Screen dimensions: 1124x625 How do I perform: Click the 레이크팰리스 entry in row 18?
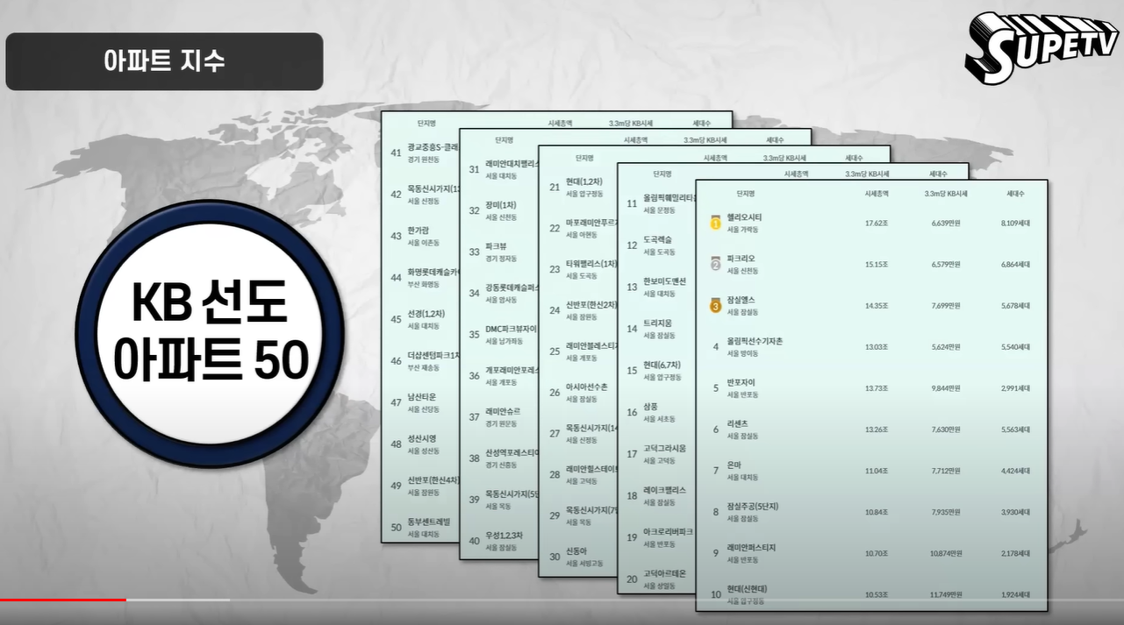tap(664, 490)
